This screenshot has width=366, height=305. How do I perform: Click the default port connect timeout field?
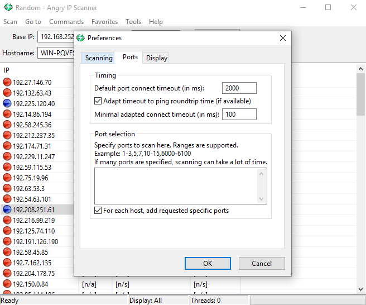pos(239,88)
